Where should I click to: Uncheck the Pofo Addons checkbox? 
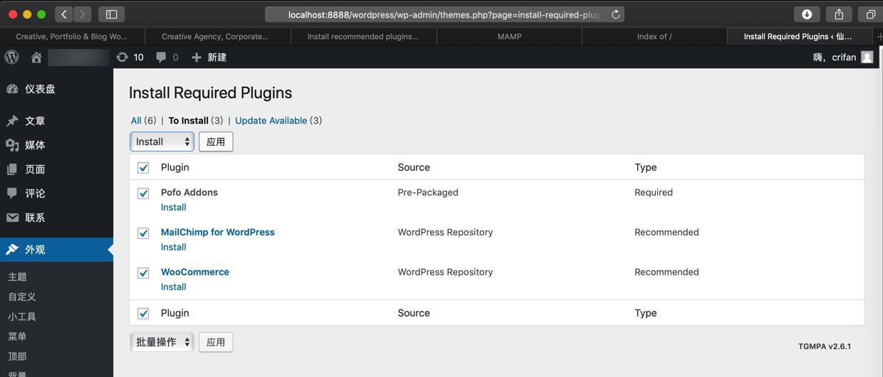pyautogui.click(x=143, y=193)
